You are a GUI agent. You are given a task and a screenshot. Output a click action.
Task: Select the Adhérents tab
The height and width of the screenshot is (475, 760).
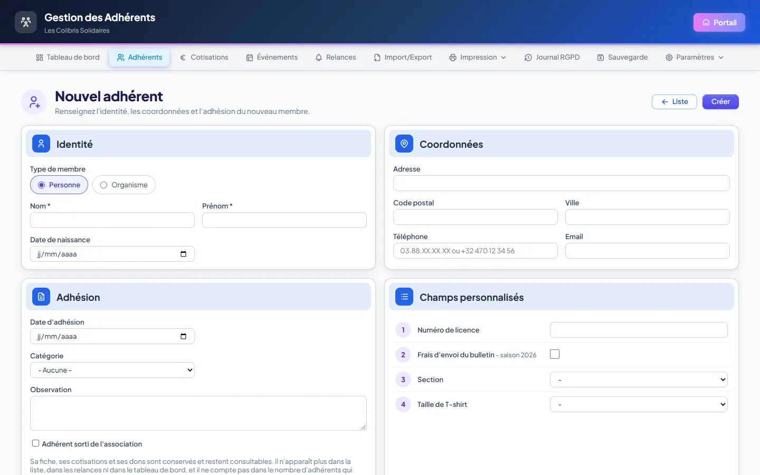click(139, 58)
